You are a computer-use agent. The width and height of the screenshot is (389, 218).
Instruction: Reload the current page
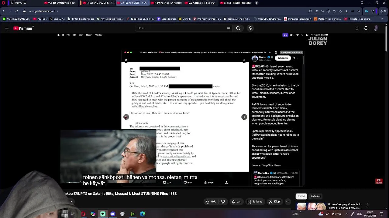[17, 11]
